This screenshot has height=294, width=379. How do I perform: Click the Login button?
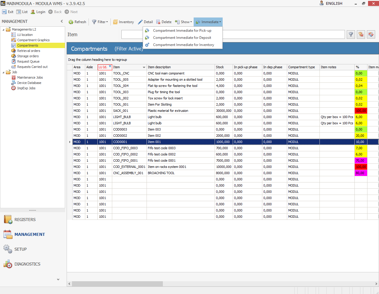[x=38, y=12]
